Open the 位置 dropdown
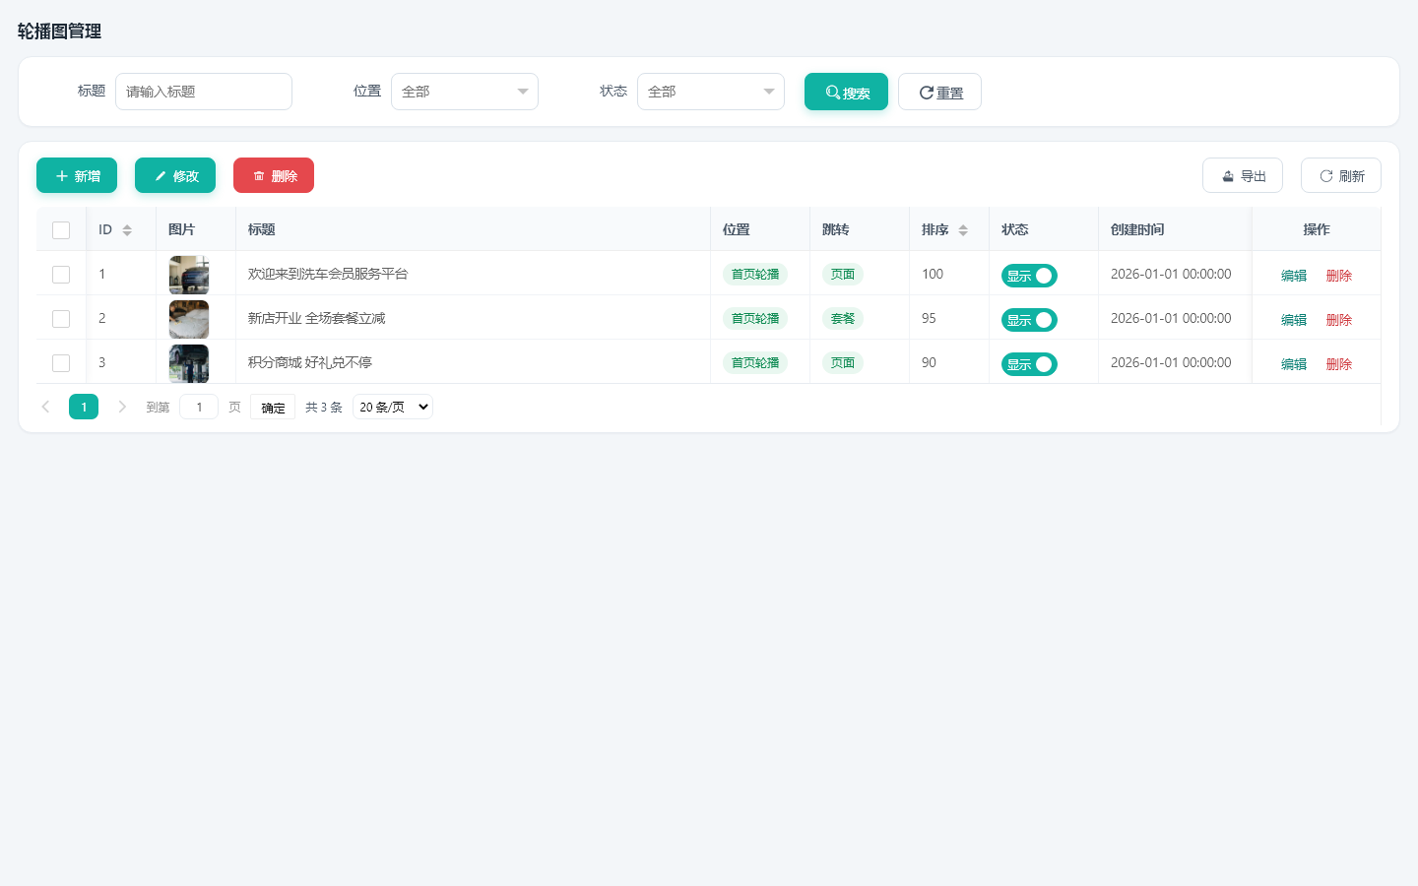The image size is (1418, 886). (x=465, y=92)
